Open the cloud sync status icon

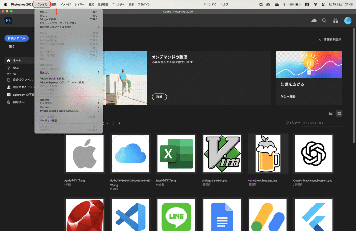coord(314,20)
